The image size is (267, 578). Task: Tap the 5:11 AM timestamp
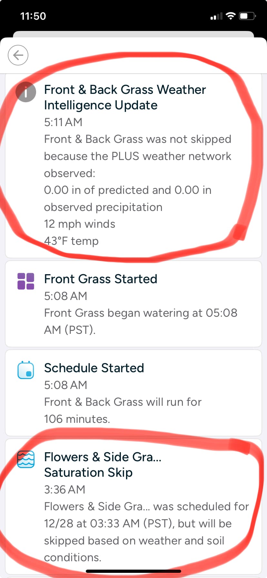(63, 122)
